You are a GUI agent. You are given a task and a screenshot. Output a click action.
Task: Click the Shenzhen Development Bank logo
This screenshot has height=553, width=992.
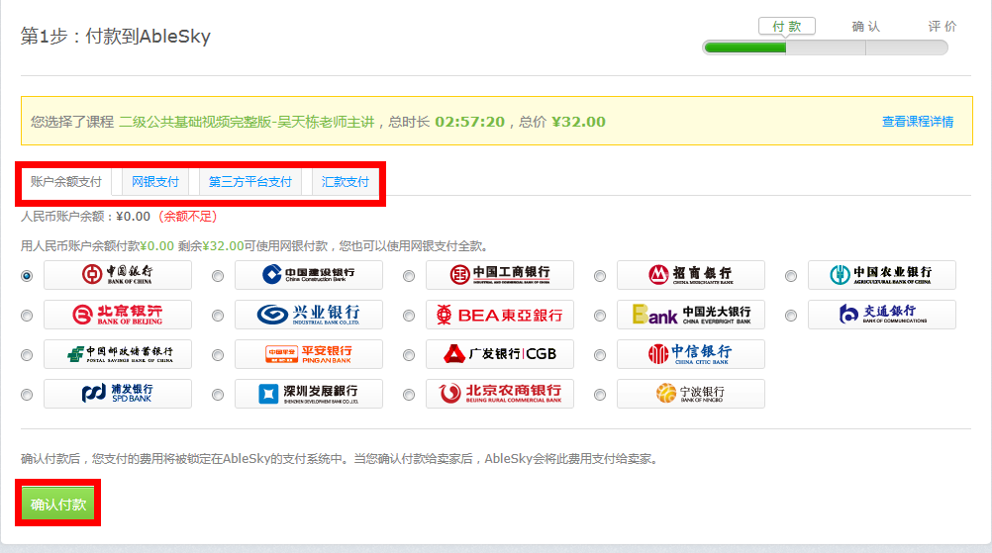click(x=309, y=394)
